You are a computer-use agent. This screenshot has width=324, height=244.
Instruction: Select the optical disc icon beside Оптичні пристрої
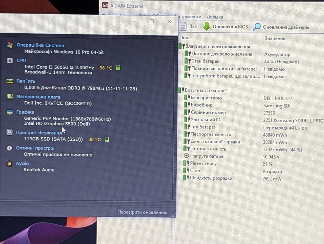click(9, 148)
